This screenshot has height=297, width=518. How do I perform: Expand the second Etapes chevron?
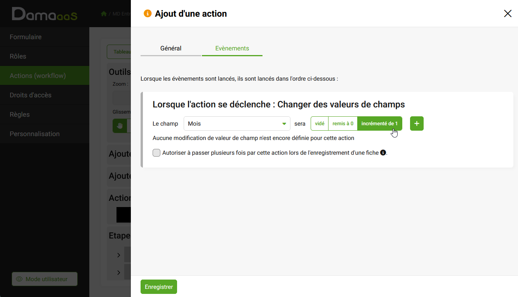point(119,273)
